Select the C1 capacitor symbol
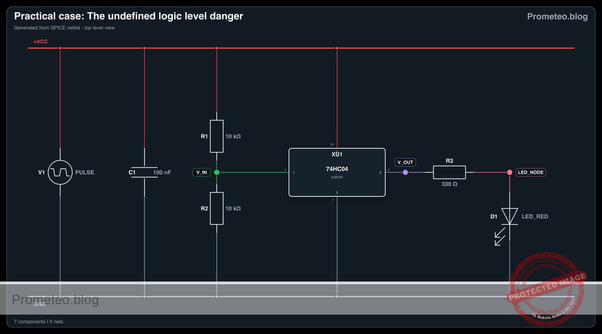Viewport: 602px width, 334px height. (x=144, y=172)
